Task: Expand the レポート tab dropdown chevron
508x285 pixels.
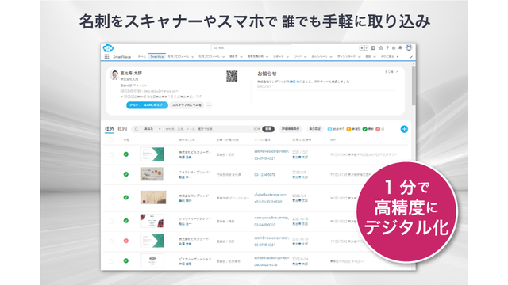Action: point(287,57)
